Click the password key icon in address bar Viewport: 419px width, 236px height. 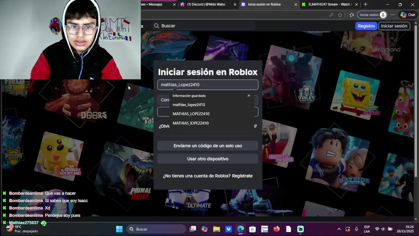[331, 15]
